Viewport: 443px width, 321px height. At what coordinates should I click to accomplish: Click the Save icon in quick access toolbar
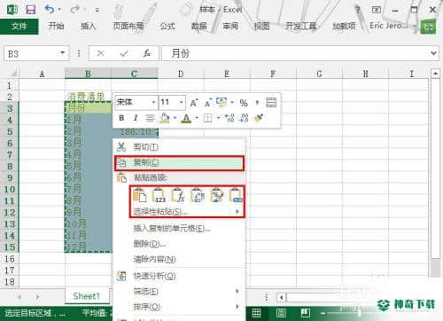pos(30,10)
